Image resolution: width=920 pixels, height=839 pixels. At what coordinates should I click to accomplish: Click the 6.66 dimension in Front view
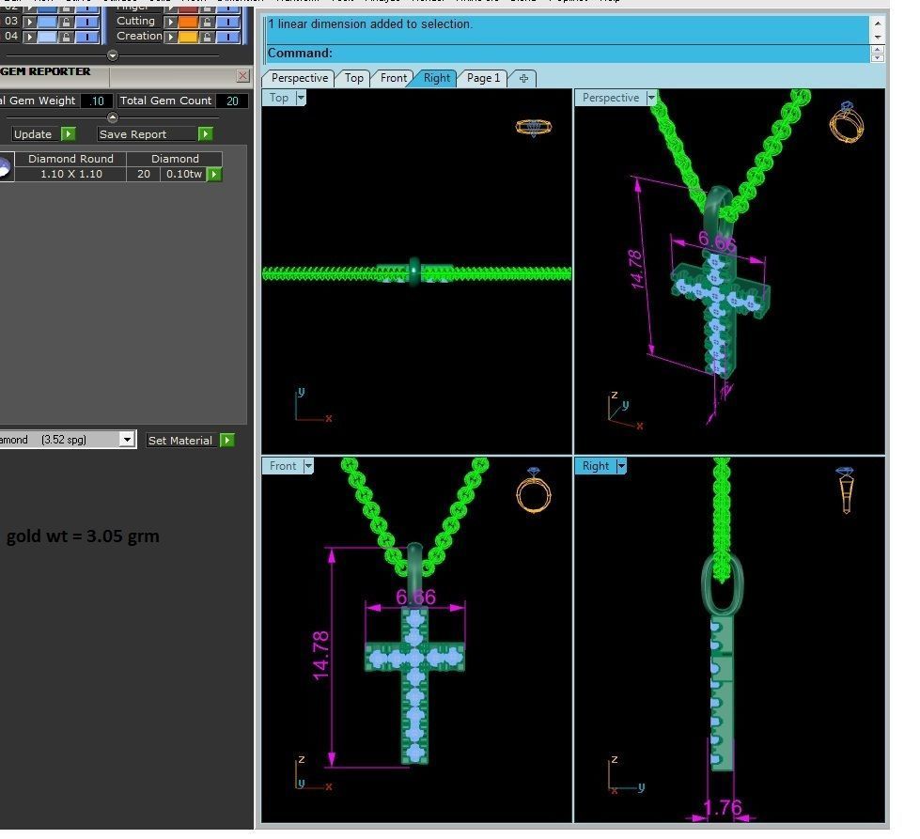(415, 598)
